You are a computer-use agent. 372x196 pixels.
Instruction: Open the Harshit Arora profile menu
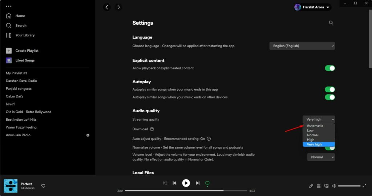click(313, 7)
